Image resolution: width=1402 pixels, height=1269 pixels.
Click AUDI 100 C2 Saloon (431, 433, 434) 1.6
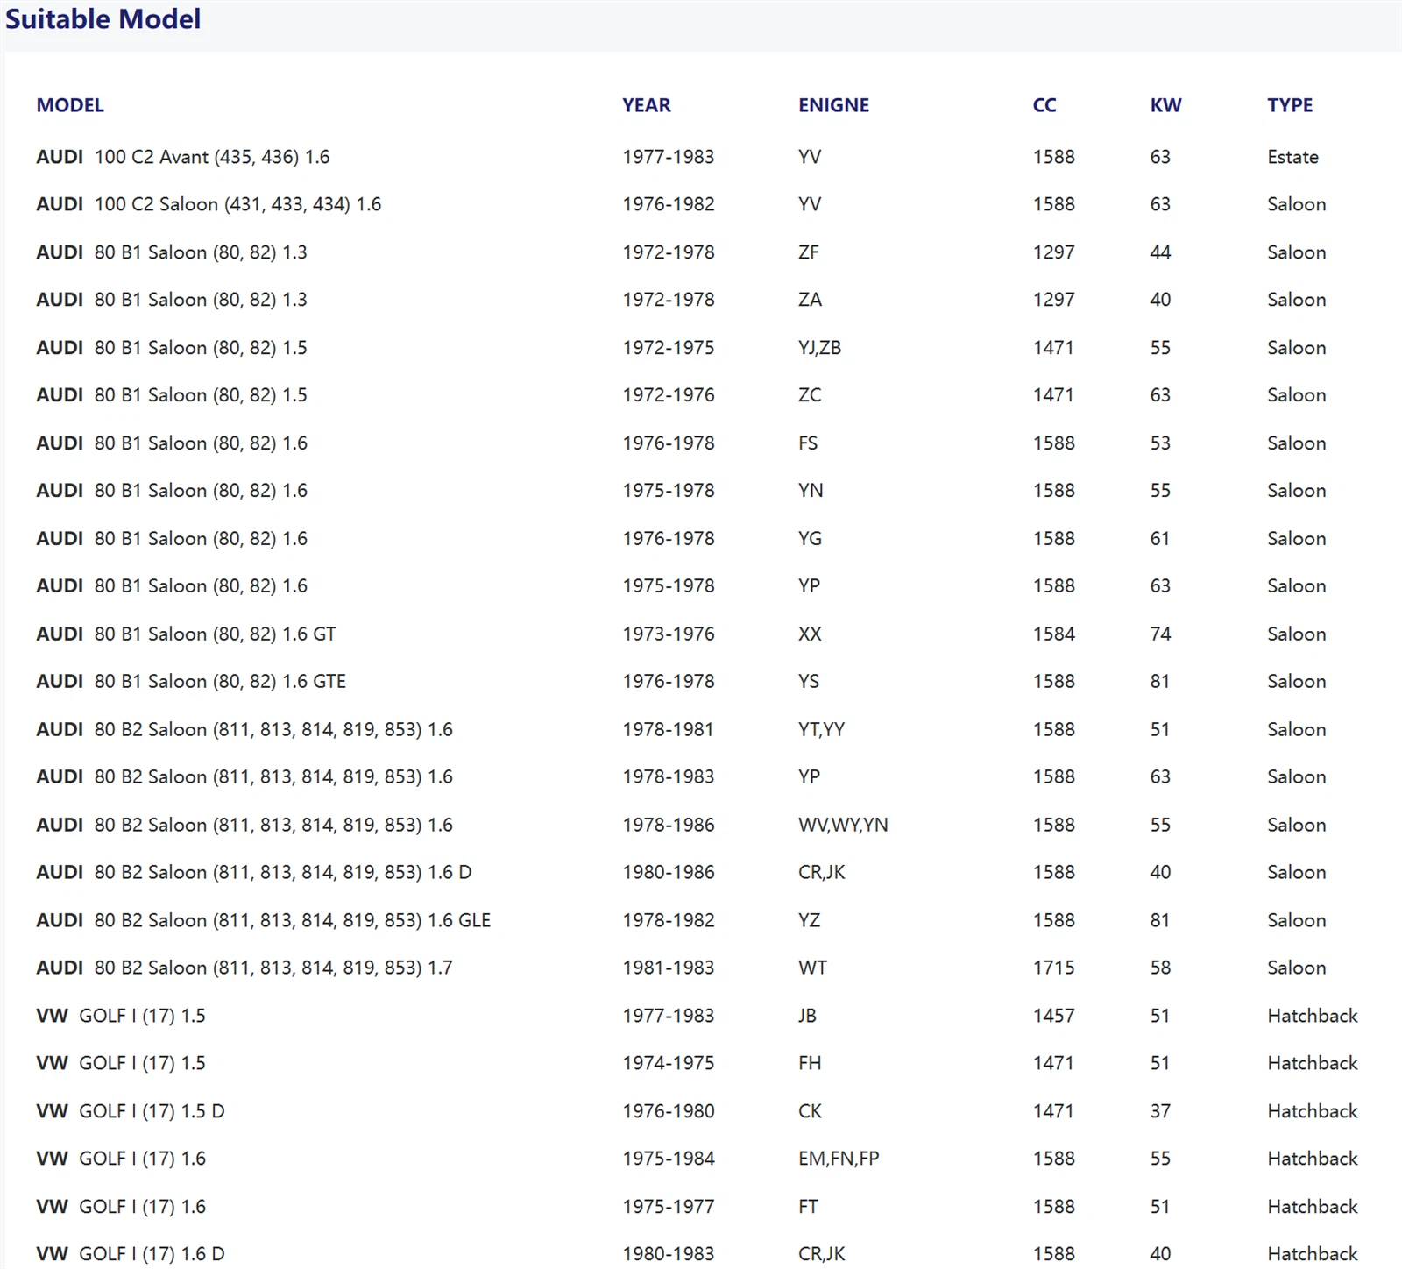[x=209, y=204]
